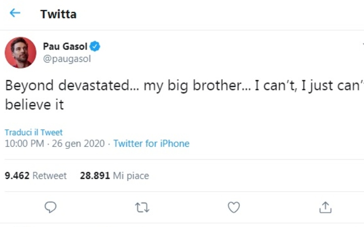Click Traduci il Tweet
This screenshot has height=227, width=364.
point(34,133)
